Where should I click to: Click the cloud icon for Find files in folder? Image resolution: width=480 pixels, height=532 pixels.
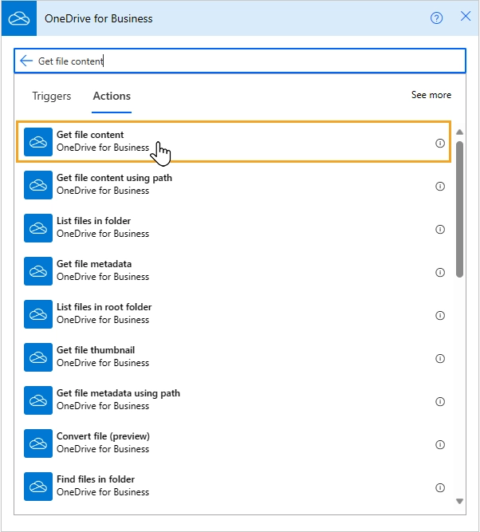pyautogui.click(x=38, y=487)
